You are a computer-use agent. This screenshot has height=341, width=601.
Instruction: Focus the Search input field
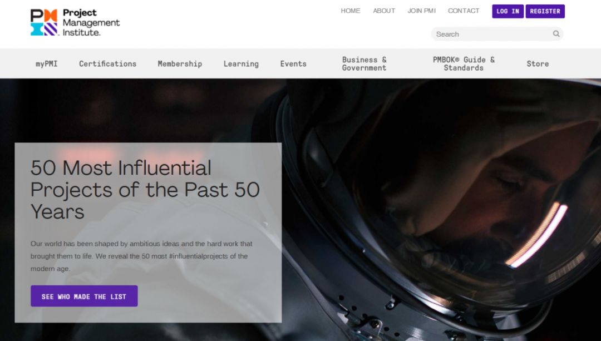497,34
